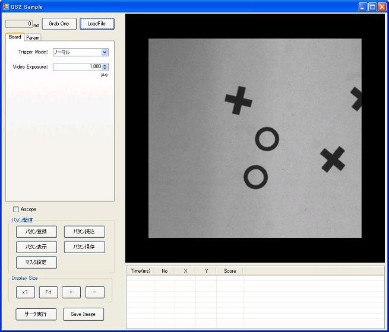This screenshot has height=332, width=389.
Task: Fit the image with Fit button
Action: pyautogui.click(x=48, y=292)
